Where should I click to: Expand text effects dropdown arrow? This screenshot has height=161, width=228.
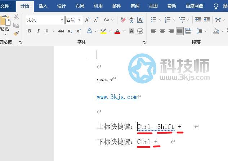point(95,31)
